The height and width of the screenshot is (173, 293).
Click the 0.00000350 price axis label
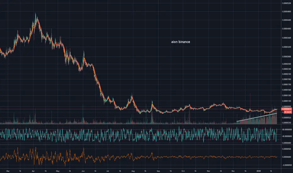coord(287,123)
